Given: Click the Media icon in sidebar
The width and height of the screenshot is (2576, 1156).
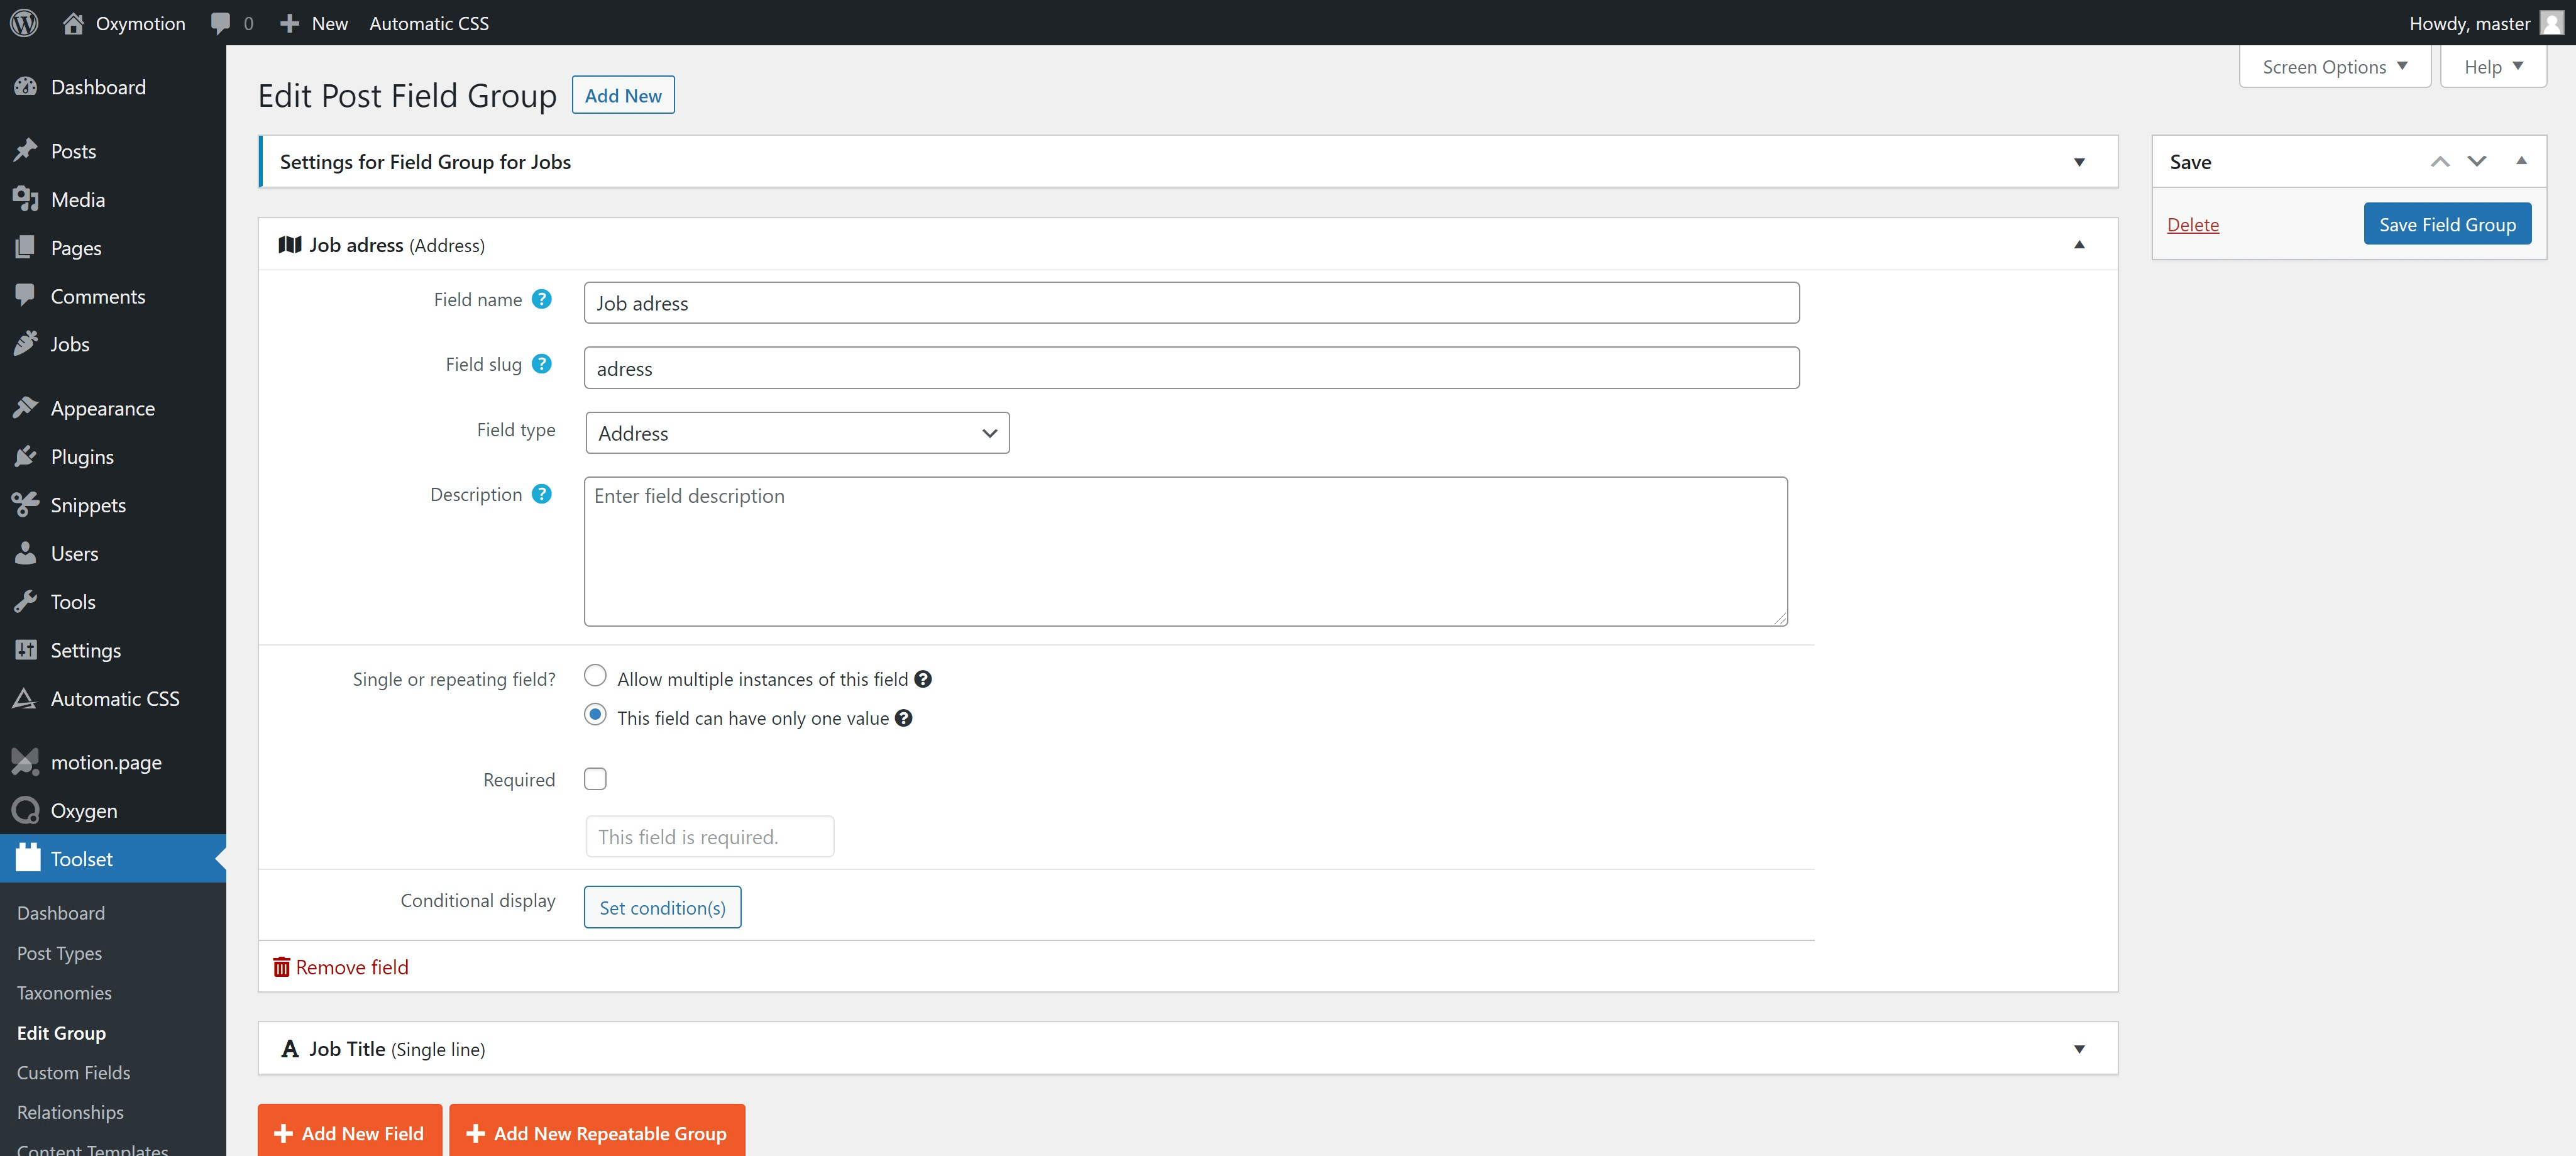Looking at the screenshot, I should point(26,199).
